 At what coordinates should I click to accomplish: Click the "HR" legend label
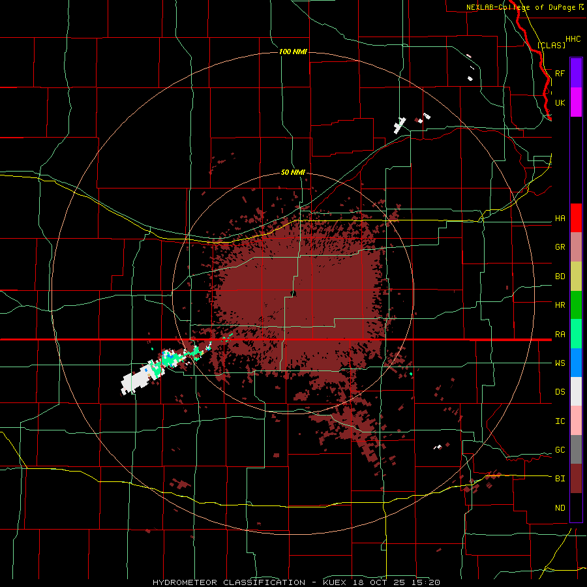point(560,305)
